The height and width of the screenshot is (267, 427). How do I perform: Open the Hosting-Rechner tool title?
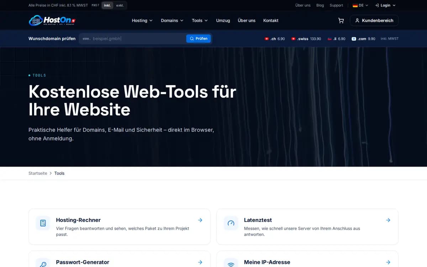[78, 220]
